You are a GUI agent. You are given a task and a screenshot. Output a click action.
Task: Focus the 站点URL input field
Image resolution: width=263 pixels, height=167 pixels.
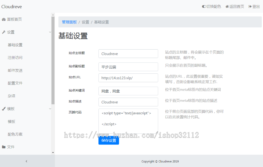[128, 78]
